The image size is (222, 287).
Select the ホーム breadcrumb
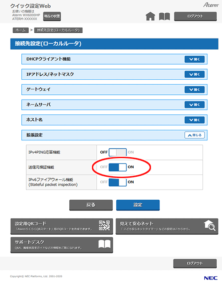(20, 30)
